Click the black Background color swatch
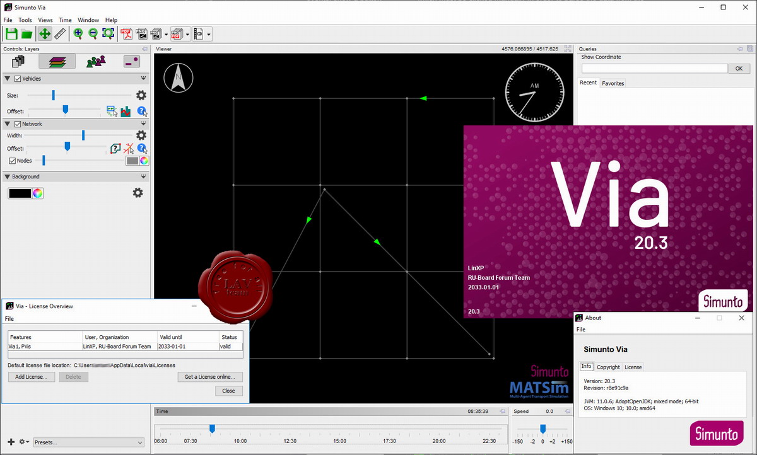Image resolution: width=757 pixels, height=455 pixels. click(x=20, y=193)
